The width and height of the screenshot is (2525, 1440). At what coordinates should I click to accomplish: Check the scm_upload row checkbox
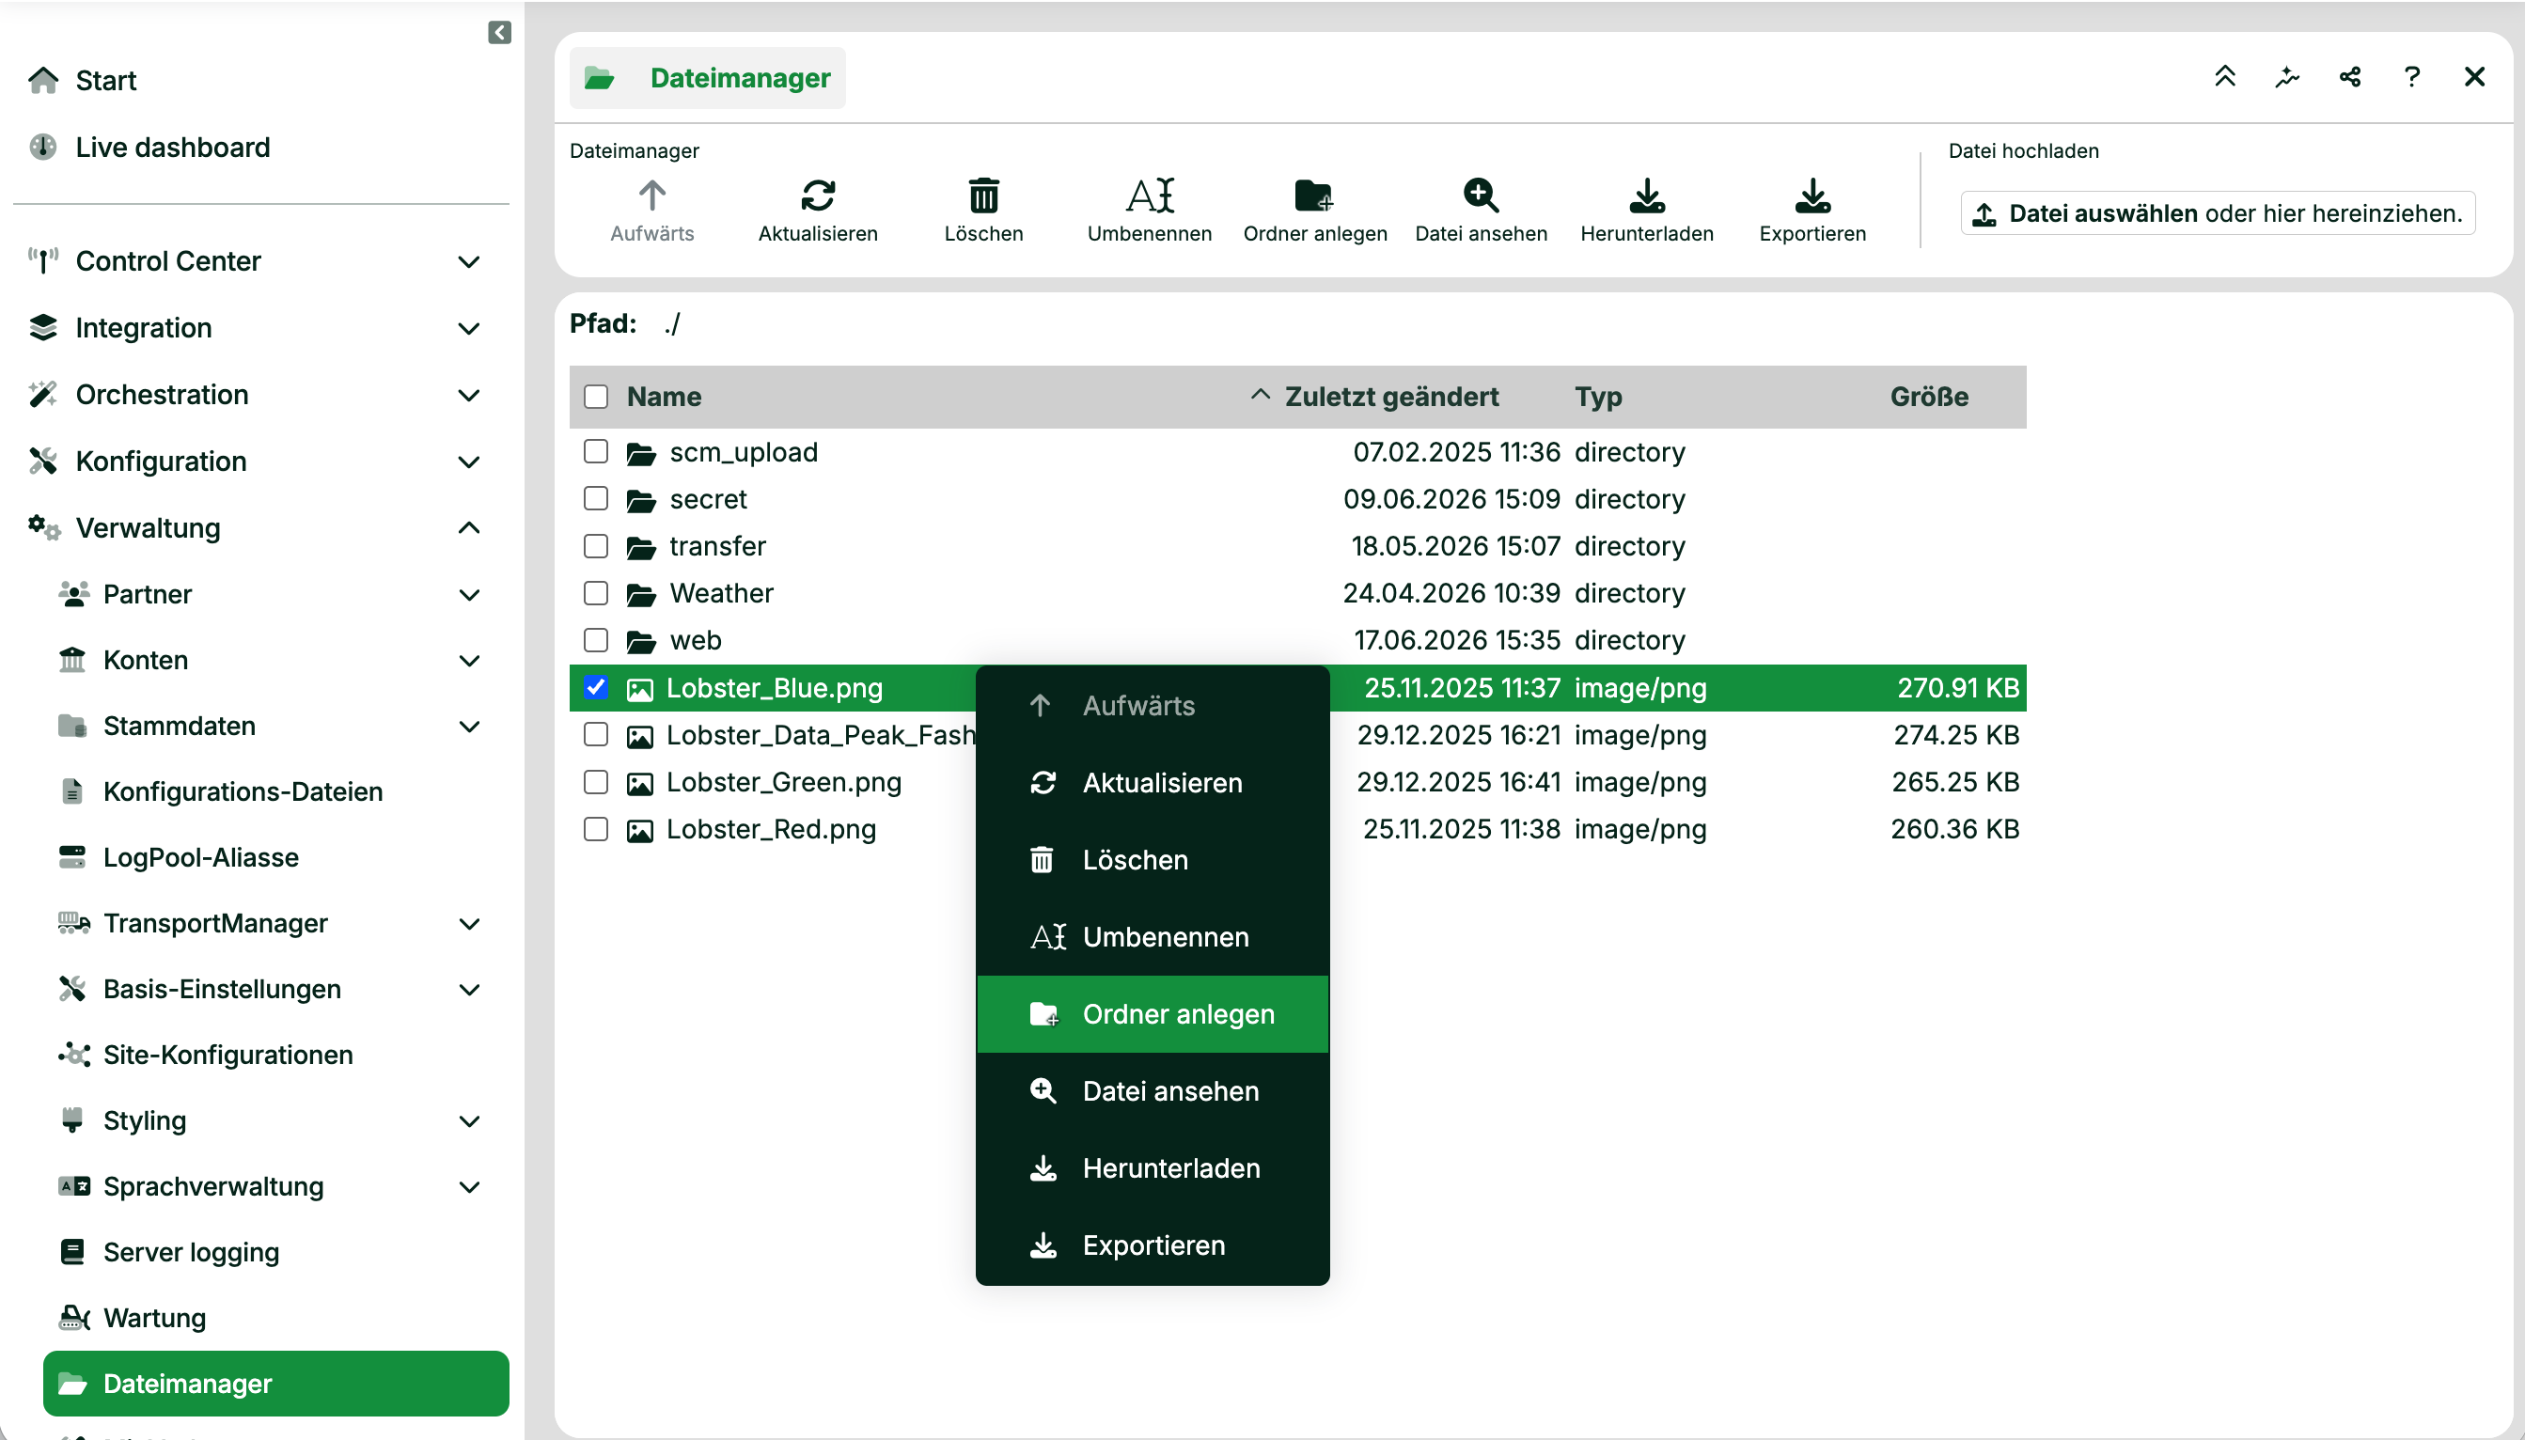click(x=595, y=451)
